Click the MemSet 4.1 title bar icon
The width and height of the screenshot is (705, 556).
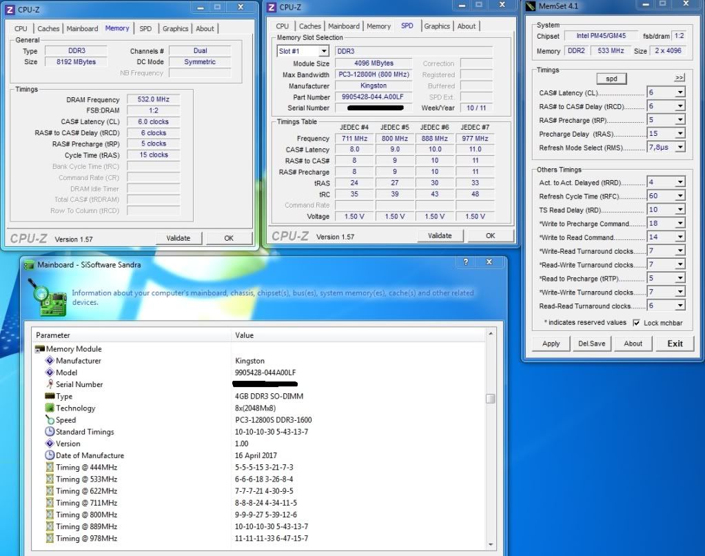pyautogui.click(x=531, y=6)
